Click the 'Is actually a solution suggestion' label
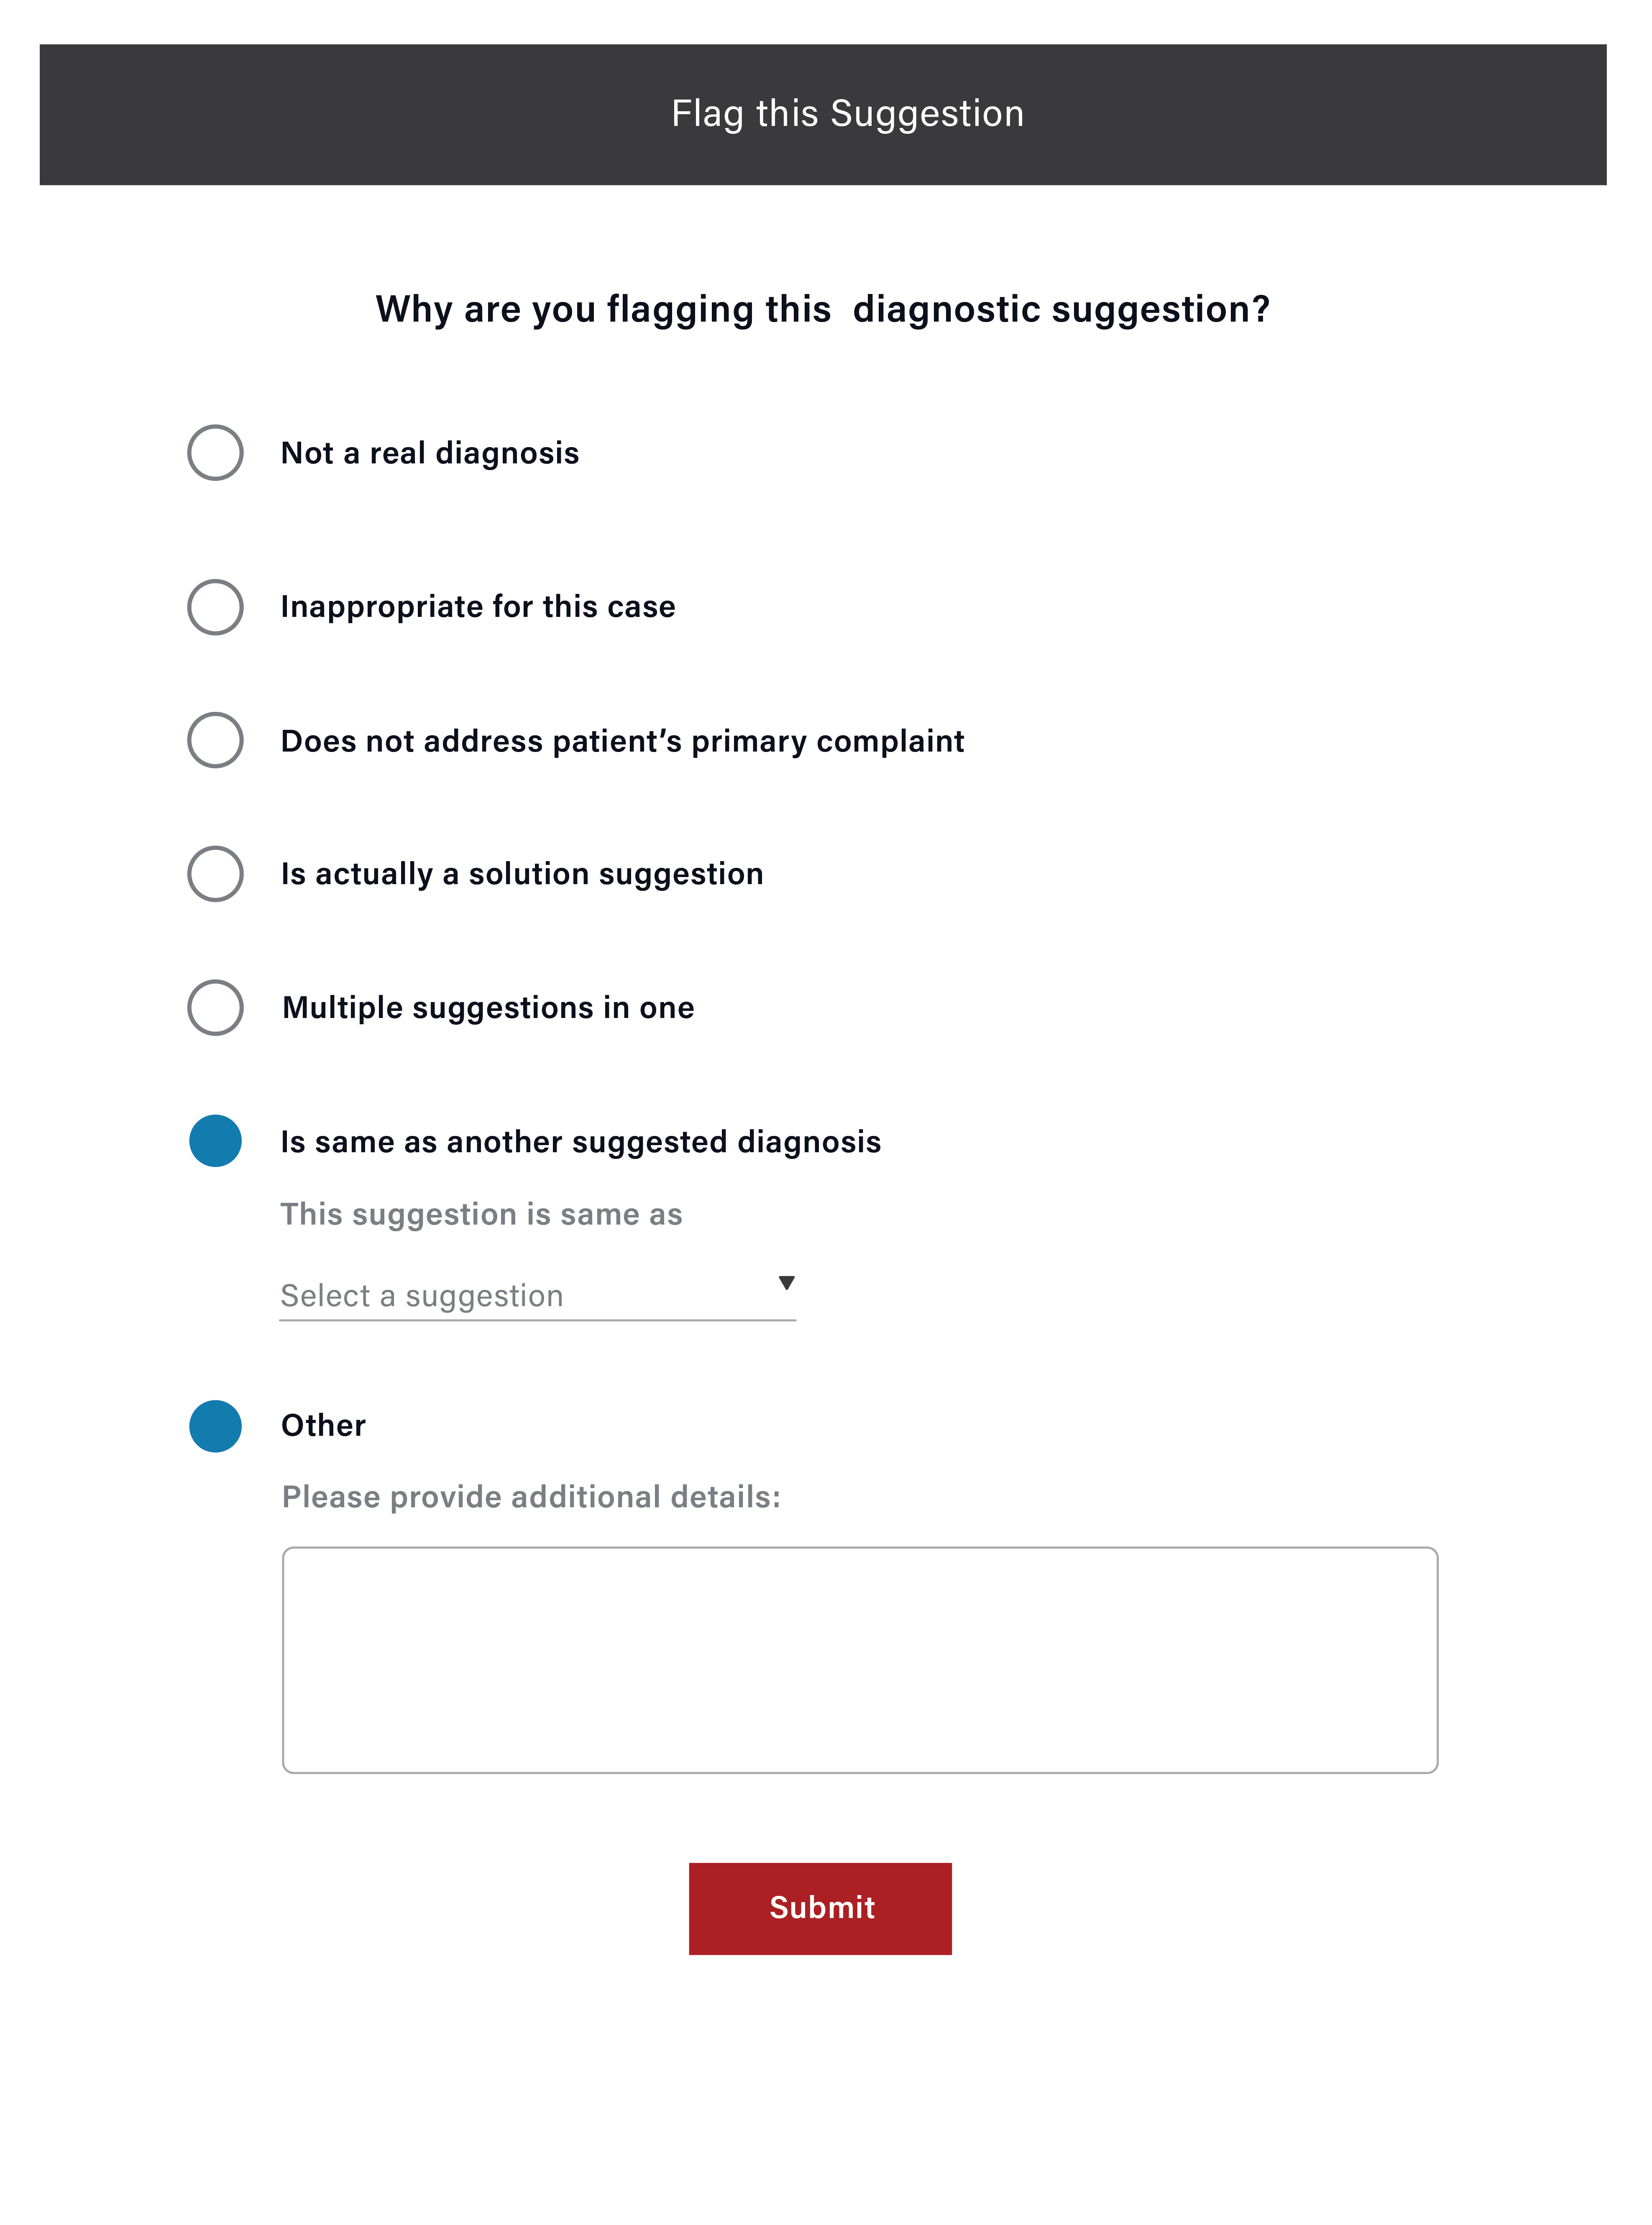The image size is (1652, 2225). pos(522,874)
